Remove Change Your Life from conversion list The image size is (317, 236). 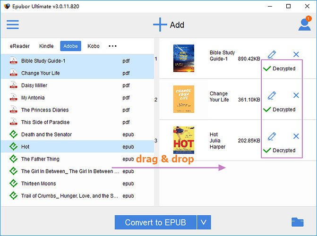coord(296,95)
